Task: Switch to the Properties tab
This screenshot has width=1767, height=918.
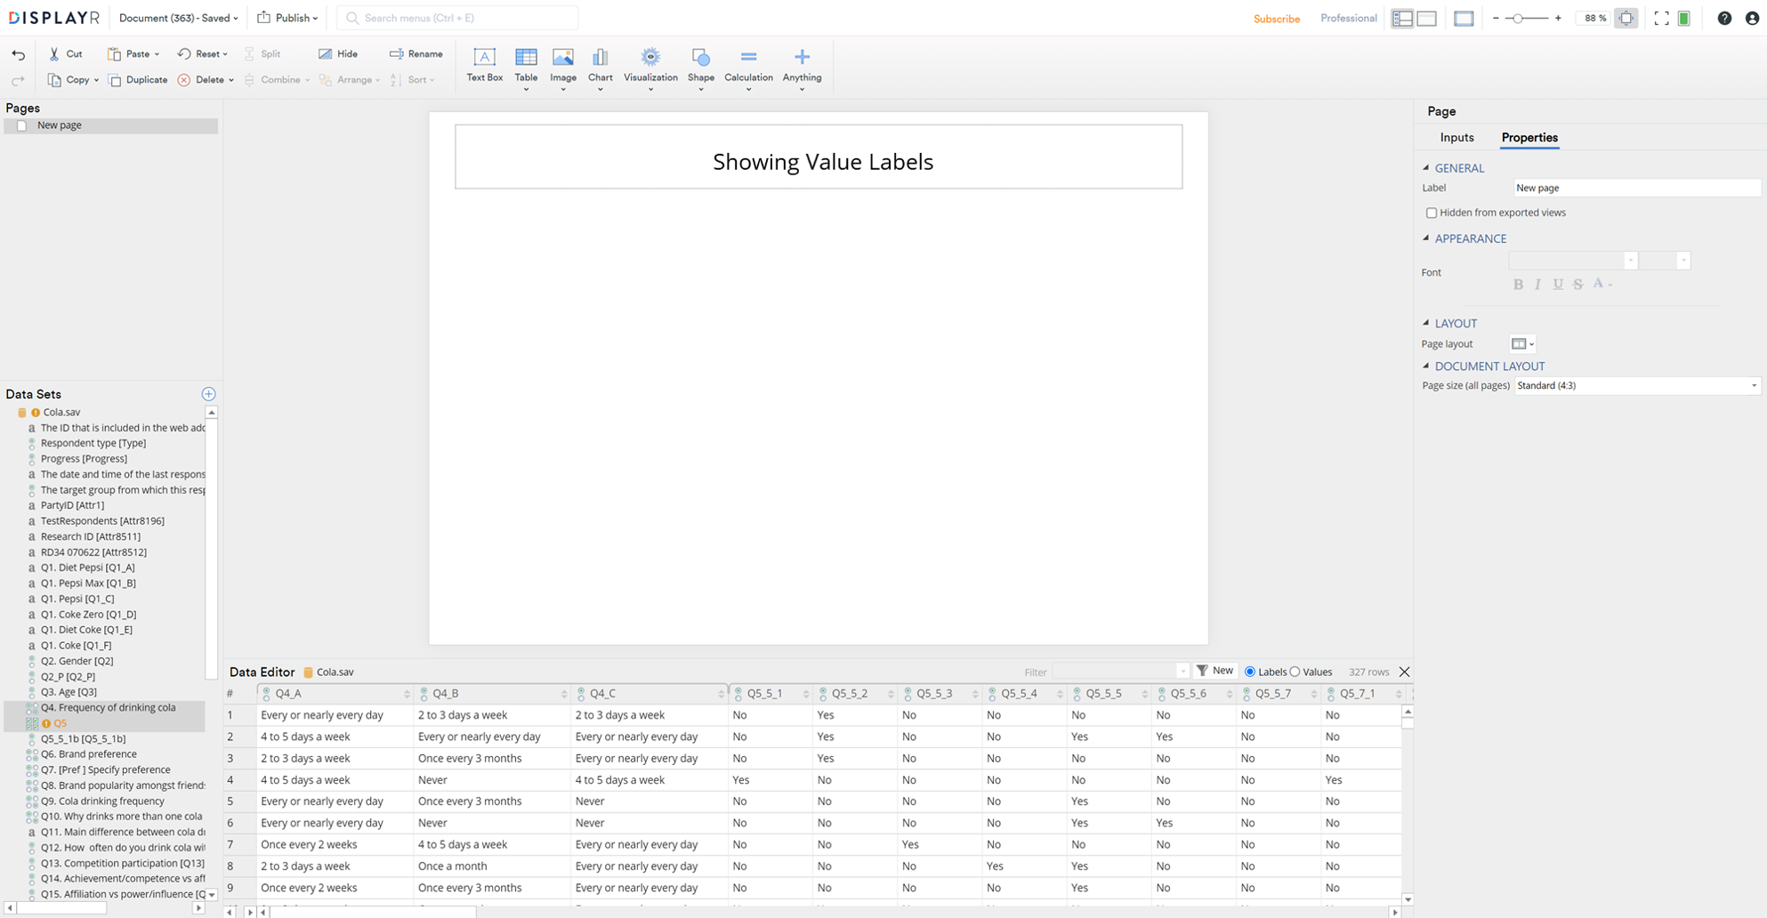Action: click(x=1529, y=138)
